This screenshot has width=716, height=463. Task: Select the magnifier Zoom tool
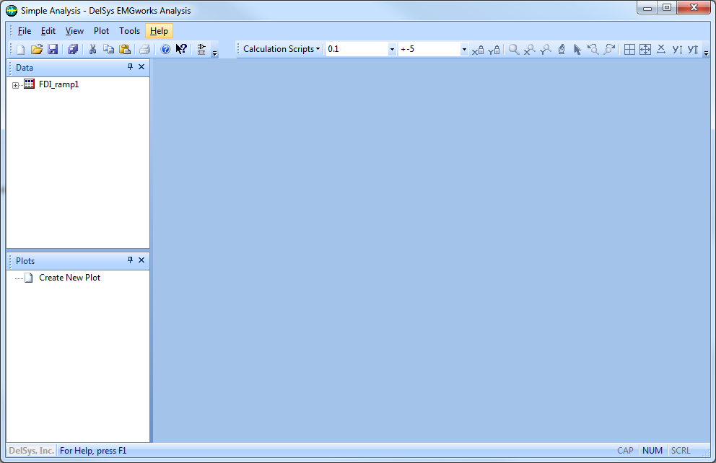click(514, 50)
